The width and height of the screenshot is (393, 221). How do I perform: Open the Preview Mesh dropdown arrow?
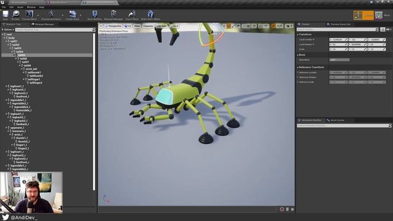point(38,15)
